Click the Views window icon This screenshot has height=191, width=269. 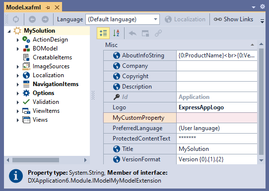(x=26, y=120)
